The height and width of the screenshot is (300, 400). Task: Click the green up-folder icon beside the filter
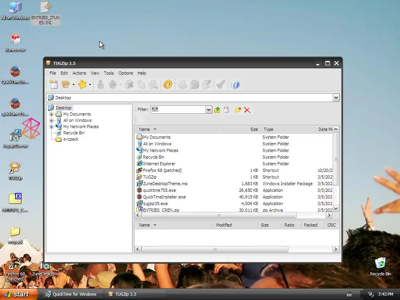coord(217,110)
